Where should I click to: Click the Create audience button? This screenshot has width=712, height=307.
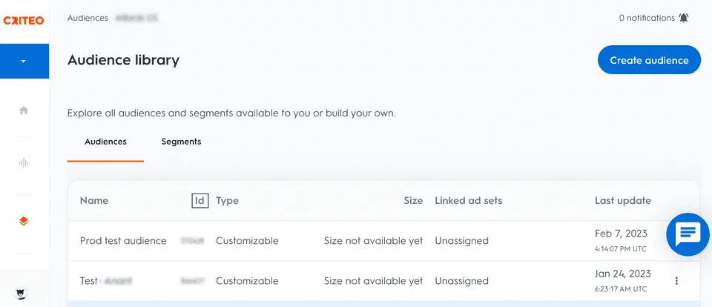pos(650,60)
